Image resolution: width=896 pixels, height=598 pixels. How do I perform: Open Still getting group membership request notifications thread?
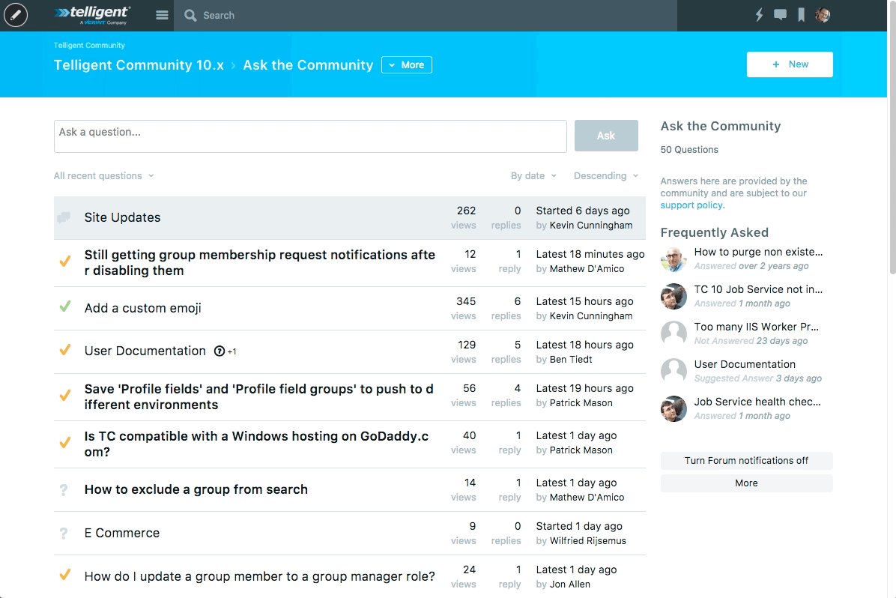(259, 262)
